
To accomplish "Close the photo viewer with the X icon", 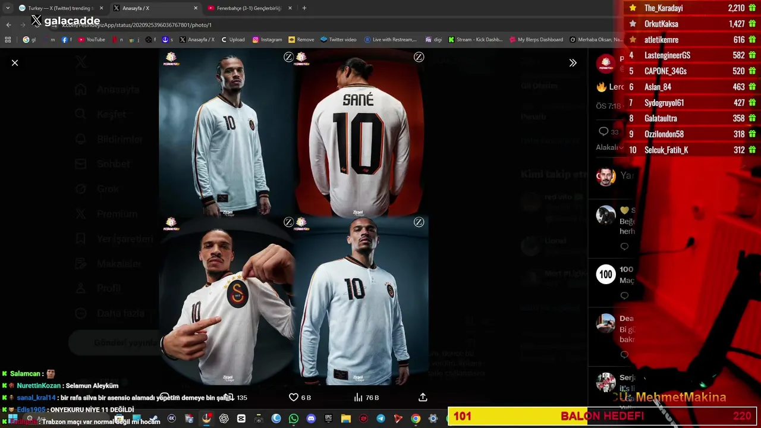I will pos(15,62).
